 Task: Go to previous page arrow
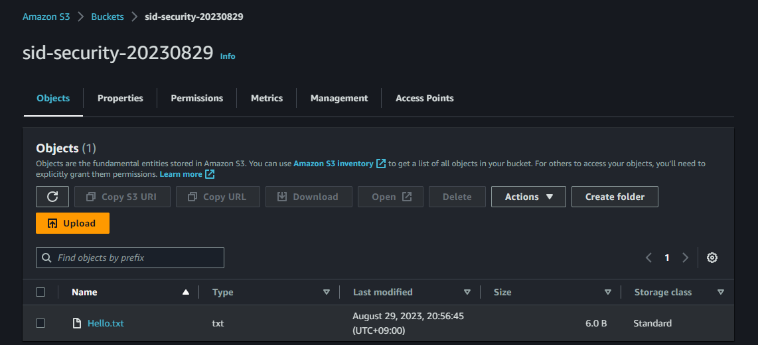(648, 258)
